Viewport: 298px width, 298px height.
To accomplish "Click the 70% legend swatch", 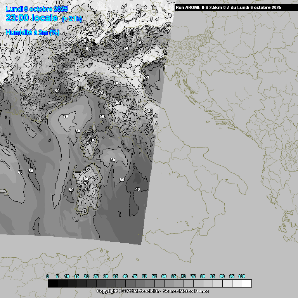I will tap(188, 284).
